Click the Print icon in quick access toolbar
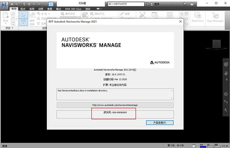230x148 pixels. point(29,4)
